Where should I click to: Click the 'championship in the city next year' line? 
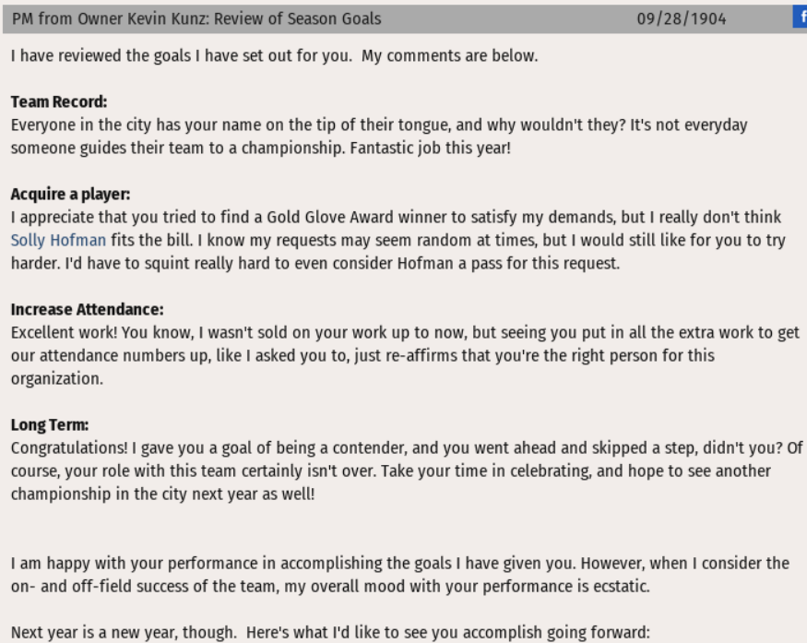pos(162,494)
